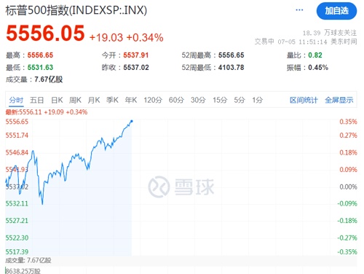Screen dimensions: 364x274
Task: Click the 全屏显示 fullscreen display link
Action: (x=339, y=100)
